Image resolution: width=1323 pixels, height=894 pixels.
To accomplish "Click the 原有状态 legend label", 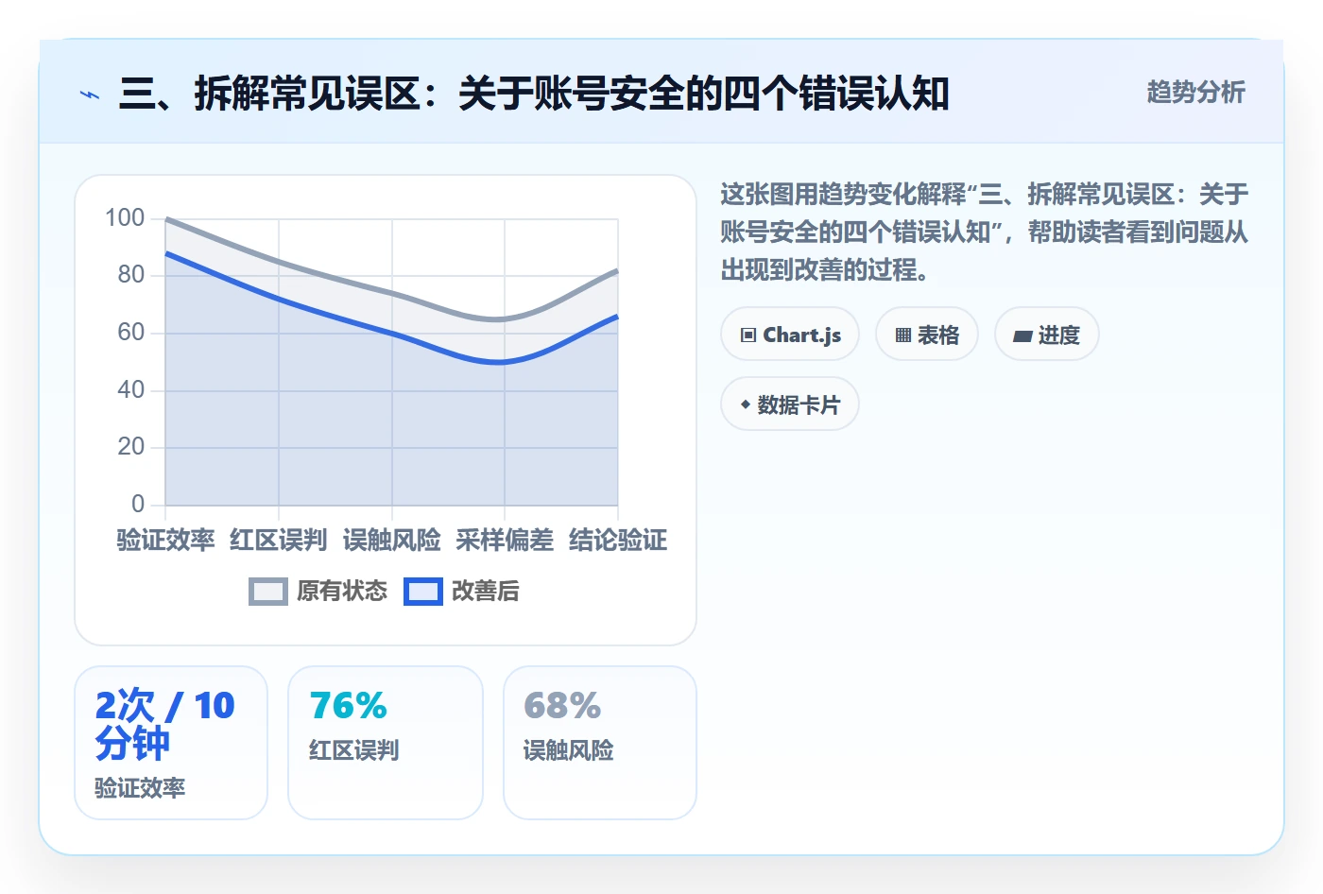I will tap(342, 592).
